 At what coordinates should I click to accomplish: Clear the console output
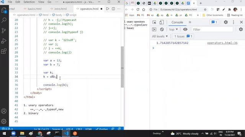coord(162,29)
